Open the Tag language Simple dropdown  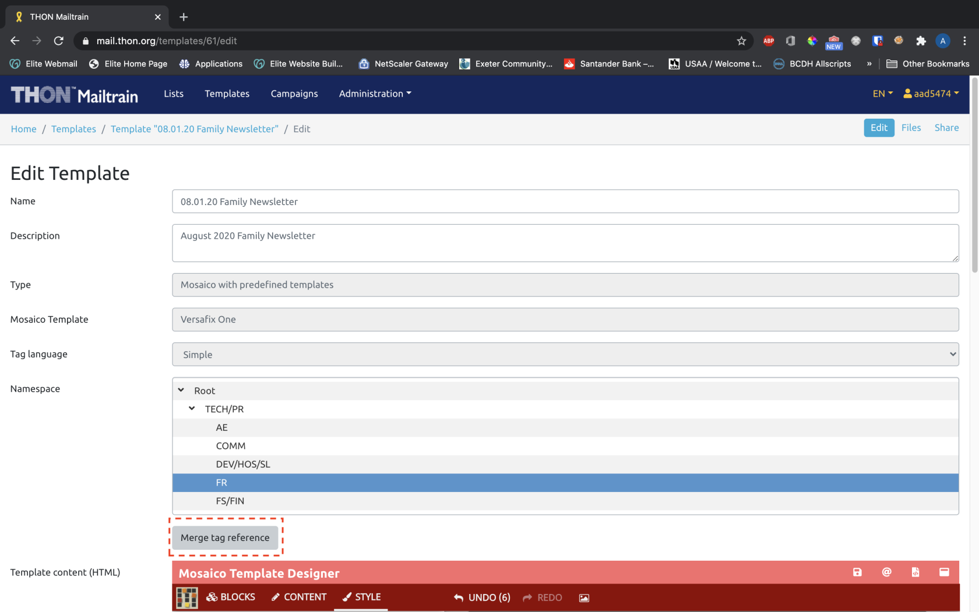[565, 354]
